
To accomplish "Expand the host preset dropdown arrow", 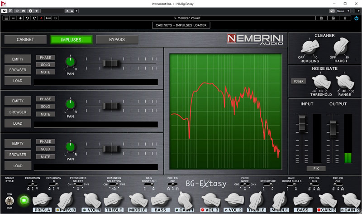I will pyautogui.click(x=76, y=10).
